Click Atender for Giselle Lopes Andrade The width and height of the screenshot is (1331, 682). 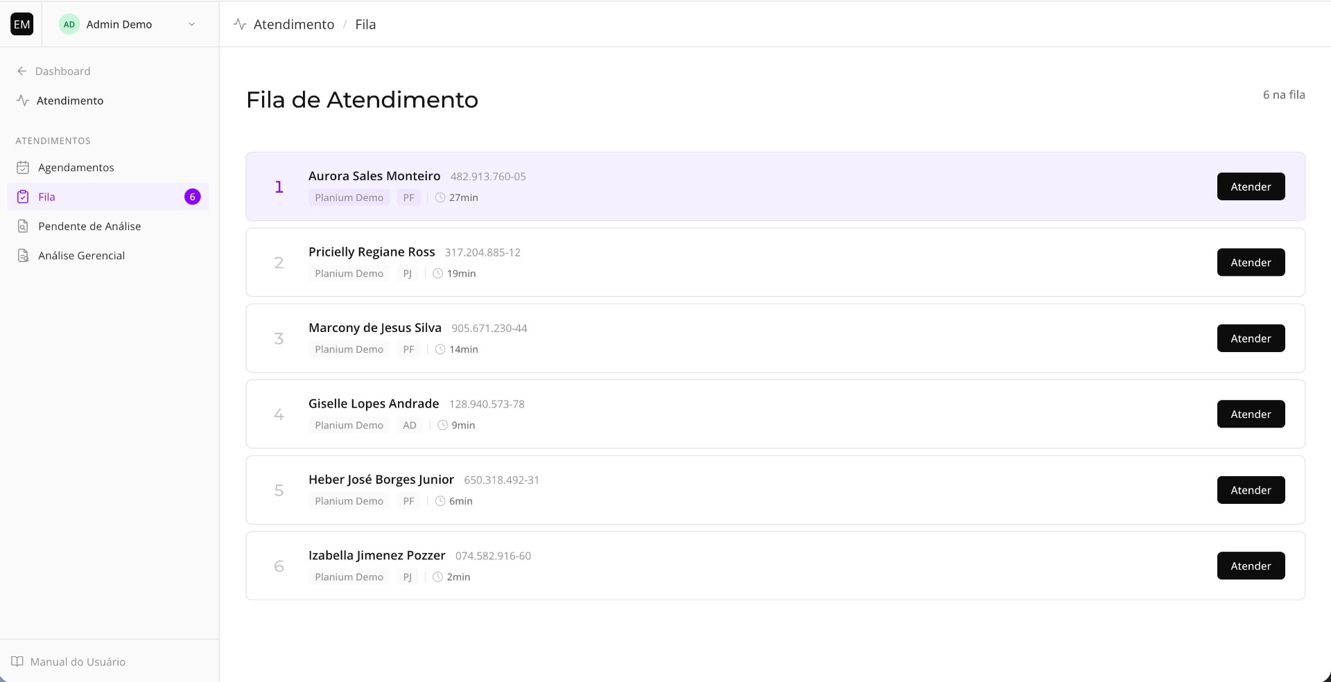point(1251,414)
